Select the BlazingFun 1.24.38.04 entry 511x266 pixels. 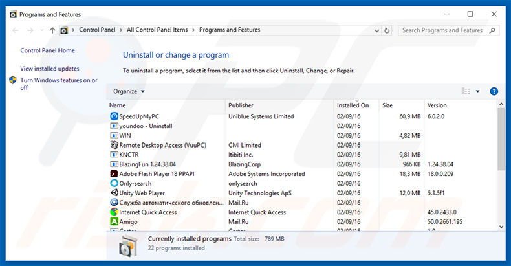[x=147, y=164]
